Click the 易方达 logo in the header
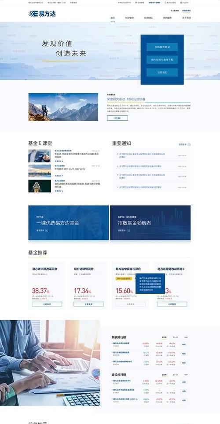 click(42, 14)
